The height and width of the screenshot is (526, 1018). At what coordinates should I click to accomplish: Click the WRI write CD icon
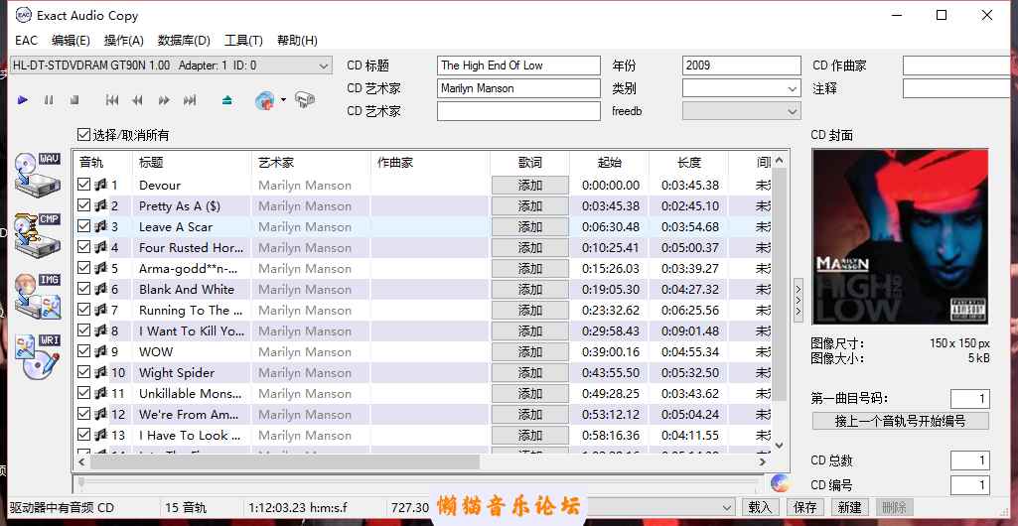tap(38, 356)
